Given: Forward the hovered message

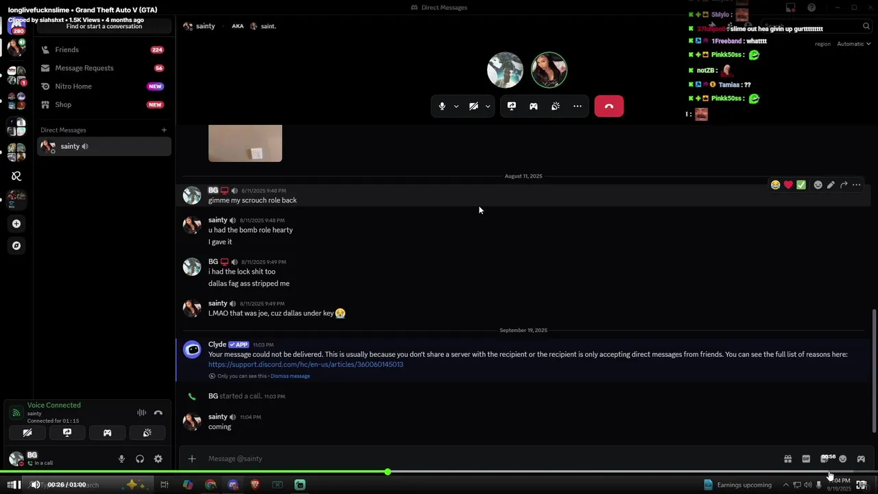Looking at the screenshot, I should click(844, 185).
